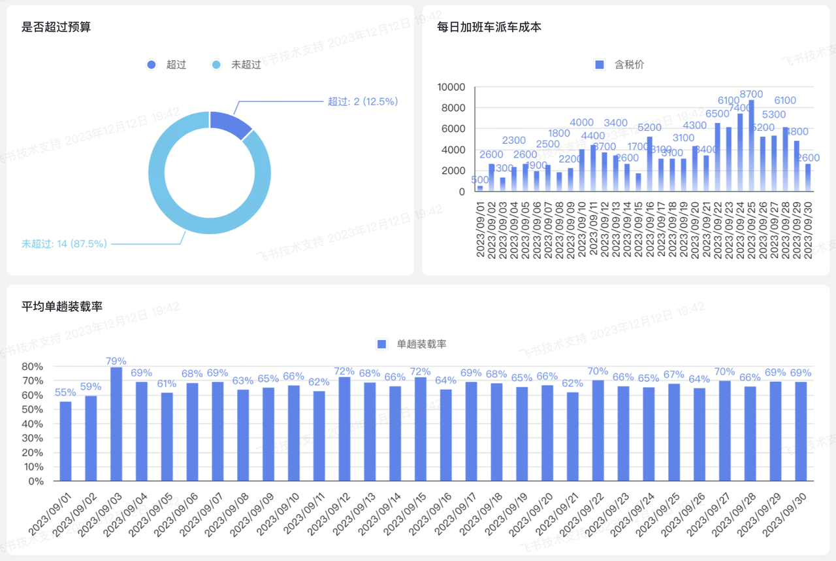This screenshot has height=561, width=836.
Task: Click the dark blue 超过 legend dot
Action: click(152, 65)
